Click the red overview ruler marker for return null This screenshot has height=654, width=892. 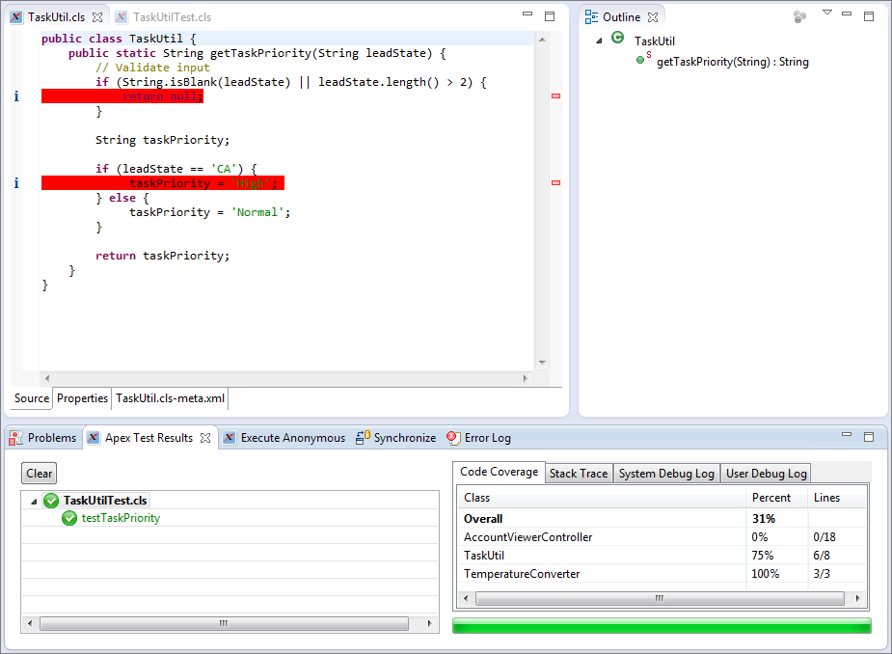555,96
